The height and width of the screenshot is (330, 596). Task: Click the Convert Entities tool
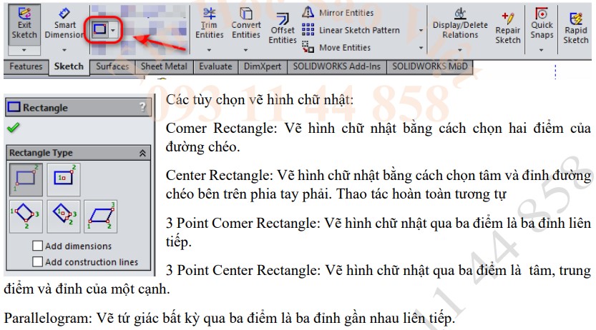tap(246, 24)
